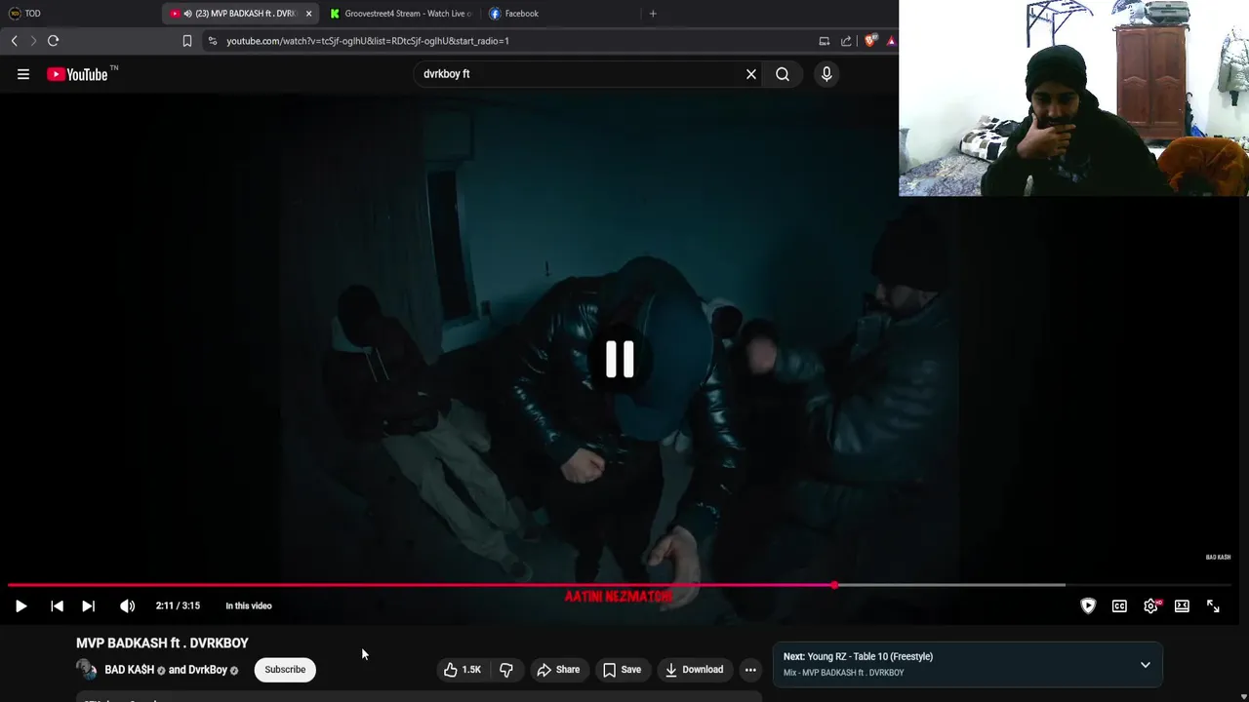The height and width of the screenshot is (702, 1249).
Task: Start voice search with the microphone icon
Action: (x=826, y=74)
